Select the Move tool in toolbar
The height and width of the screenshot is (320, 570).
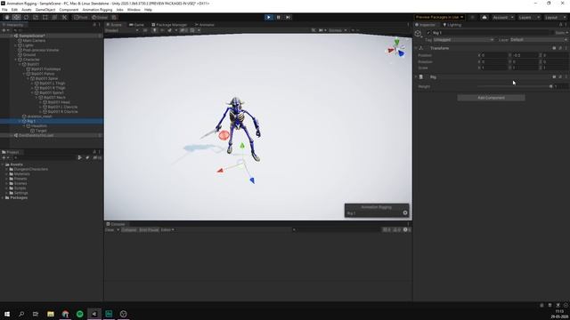coord(17,18)
